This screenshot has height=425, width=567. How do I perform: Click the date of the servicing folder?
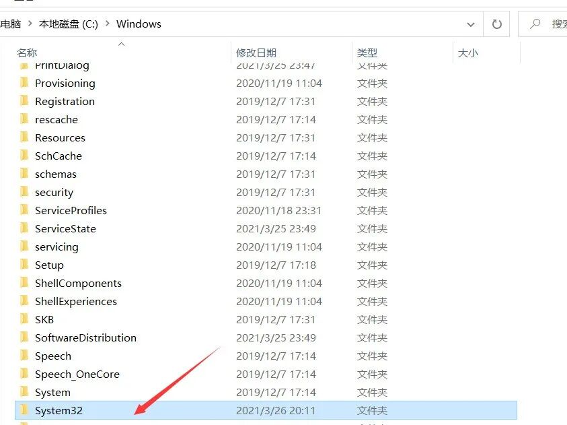(x=279, y=247)
